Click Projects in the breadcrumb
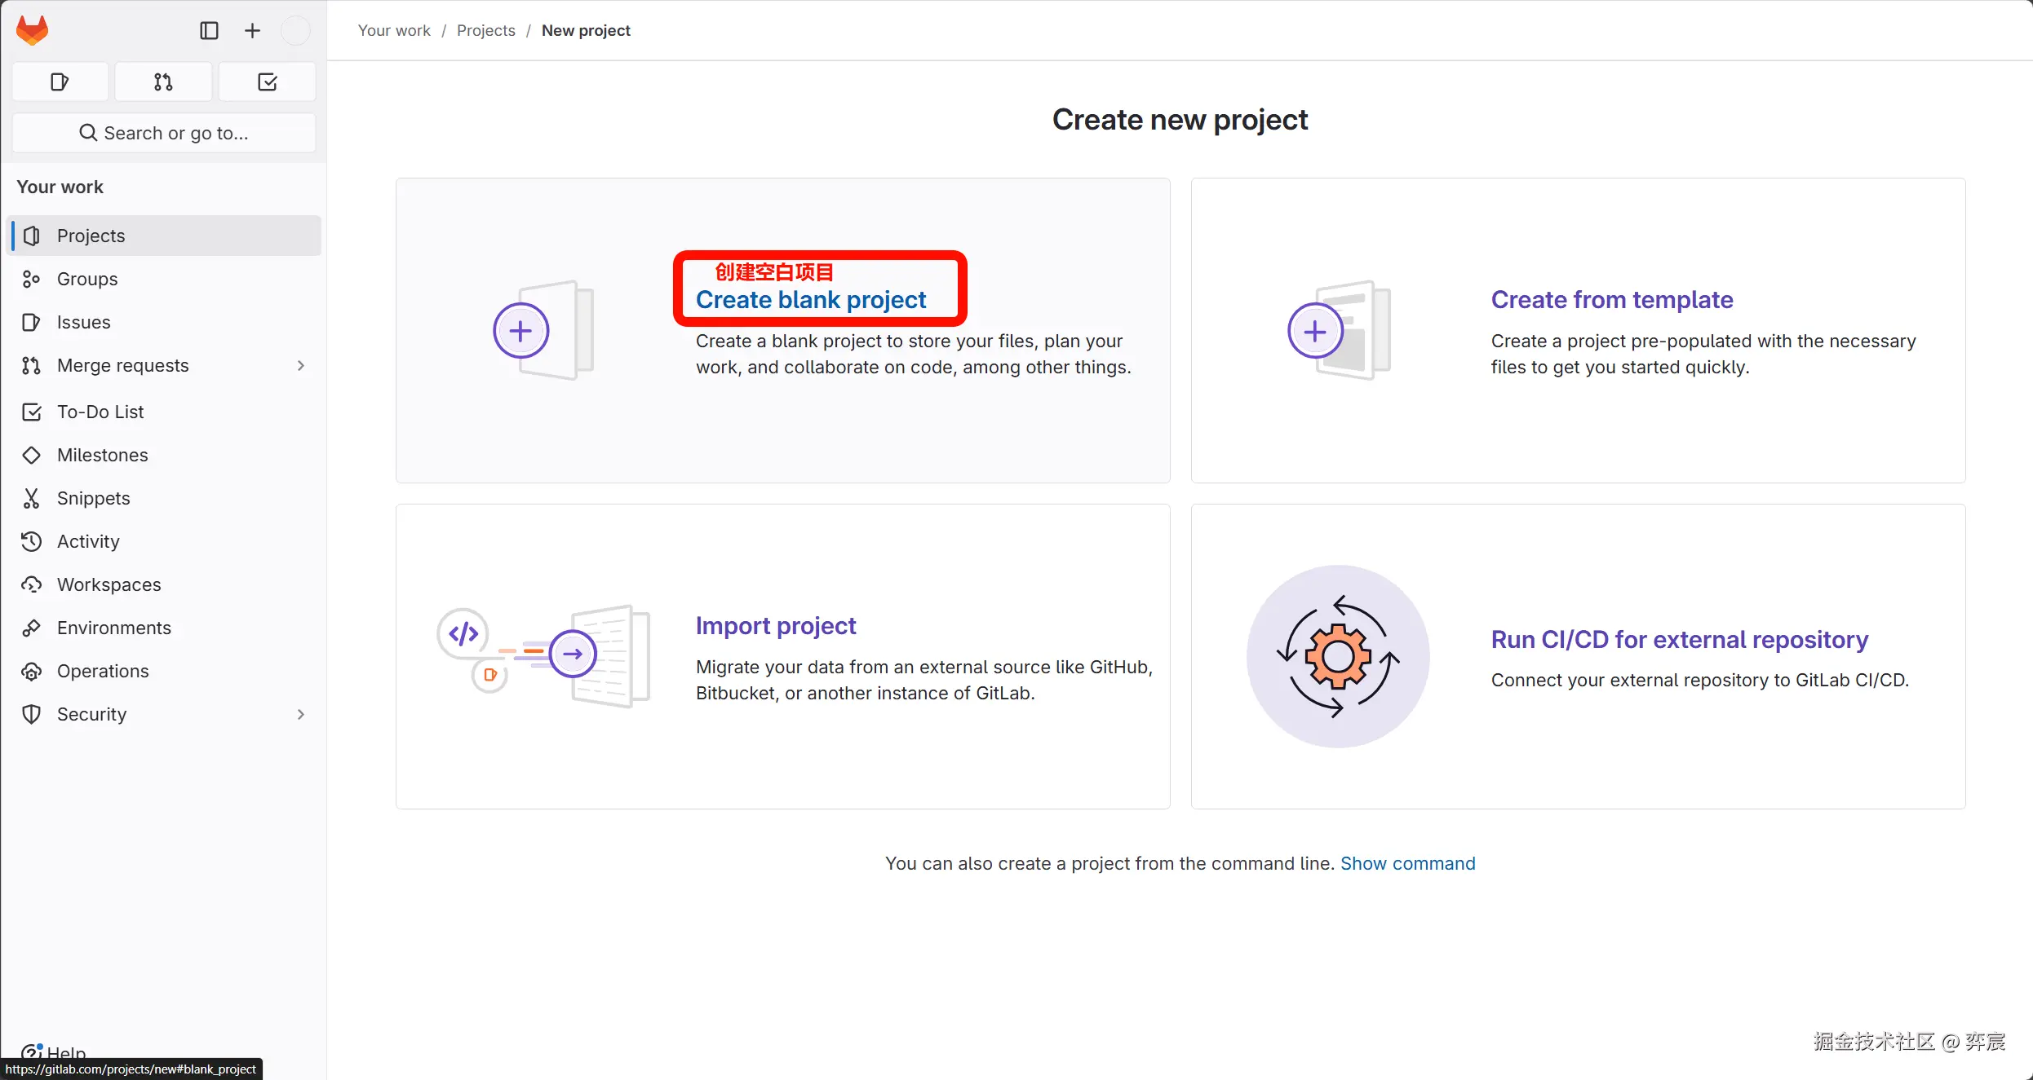 (x=485, y=30)
